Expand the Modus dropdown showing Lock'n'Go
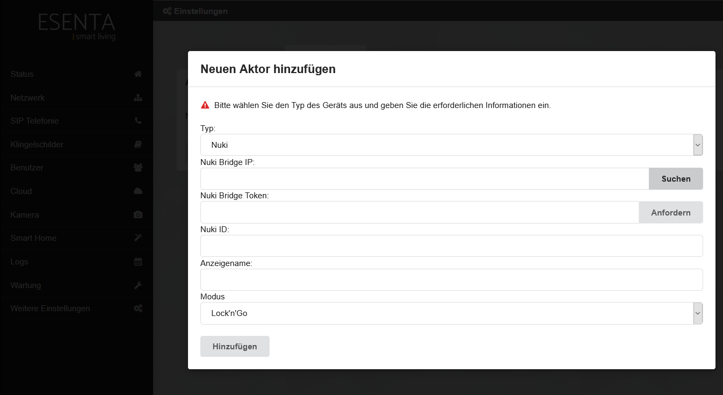Image resolution: width=723 pixels, height=395 pixels. pyautogui.click(x=452, y=313)
